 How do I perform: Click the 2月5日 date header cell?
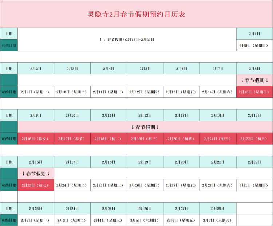[x=145, y=68]
